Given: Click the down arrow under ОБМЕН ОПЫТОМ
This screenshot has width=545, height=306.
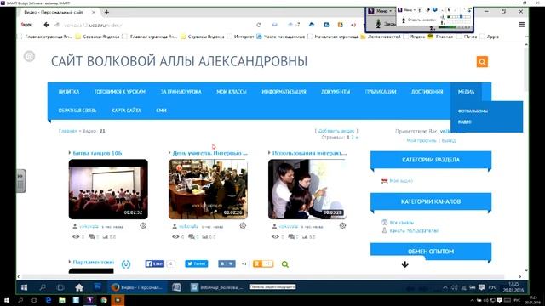Looking at the screenshot, I should tap(405, 264).
